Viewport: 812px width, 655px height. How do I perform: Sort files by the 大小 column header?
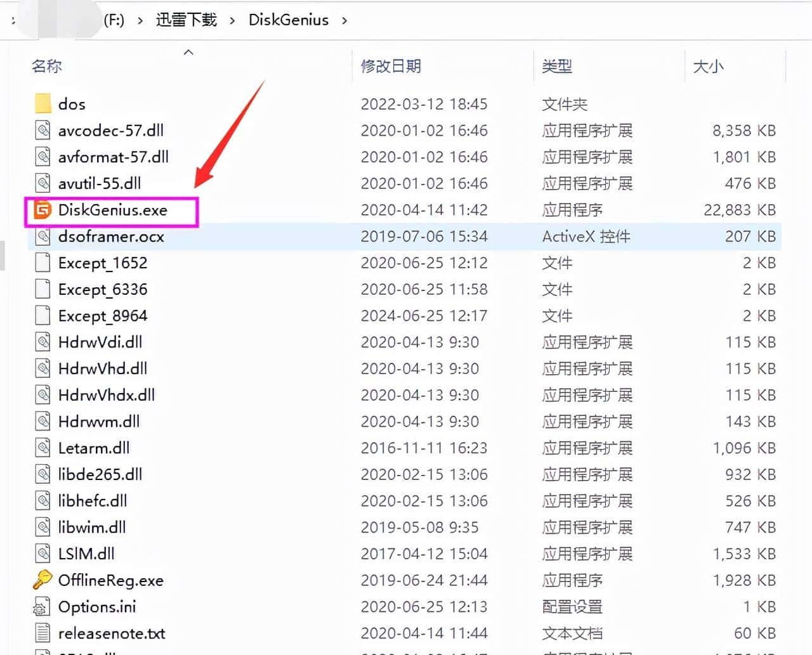coord(709,66)
